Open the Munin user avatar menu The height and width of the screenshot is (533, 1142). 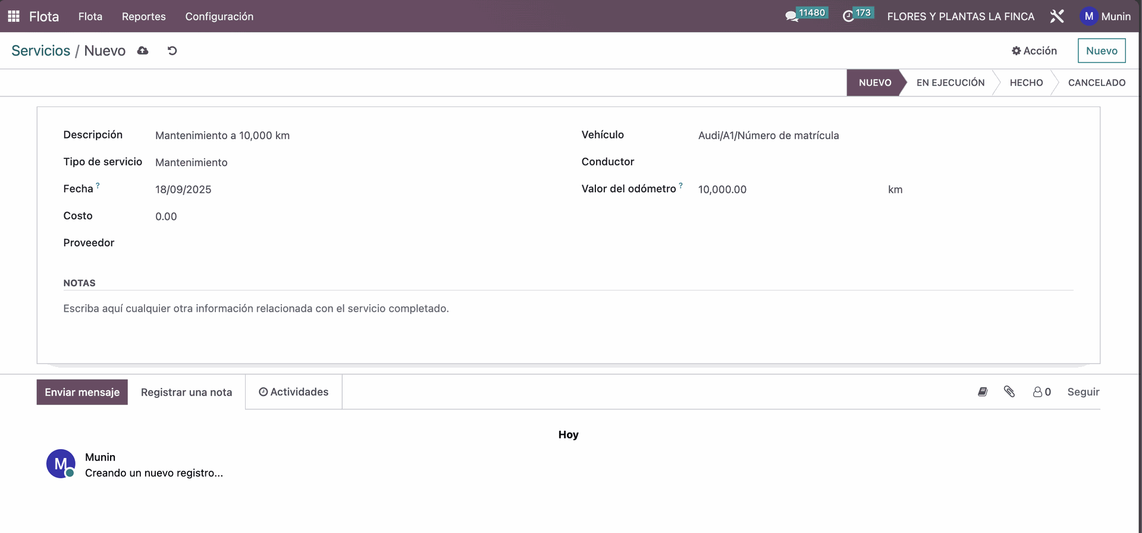[1105, 17]
